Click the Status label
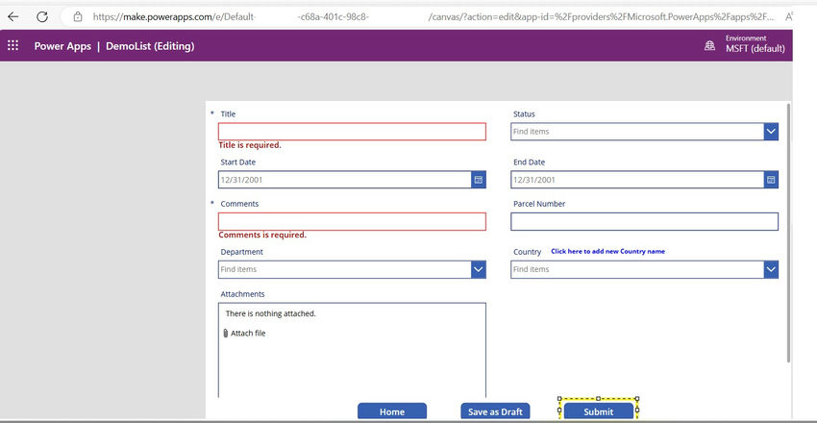The width and height of the screenshot is (817, 423). click(x=524, y=114)
